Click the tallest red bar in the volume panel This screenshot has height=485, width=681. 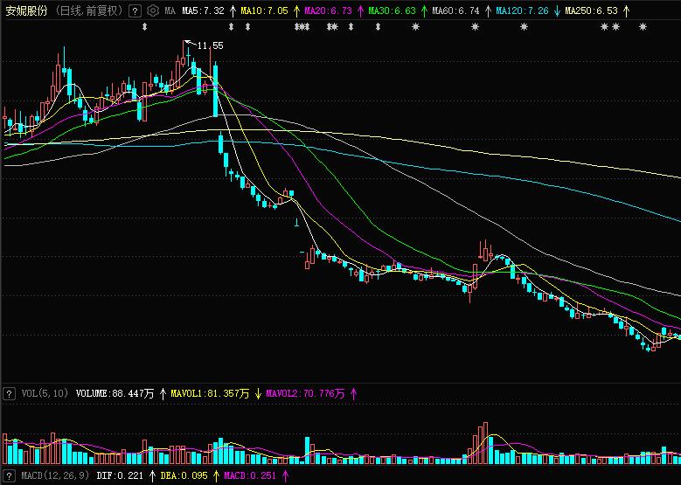485,443
